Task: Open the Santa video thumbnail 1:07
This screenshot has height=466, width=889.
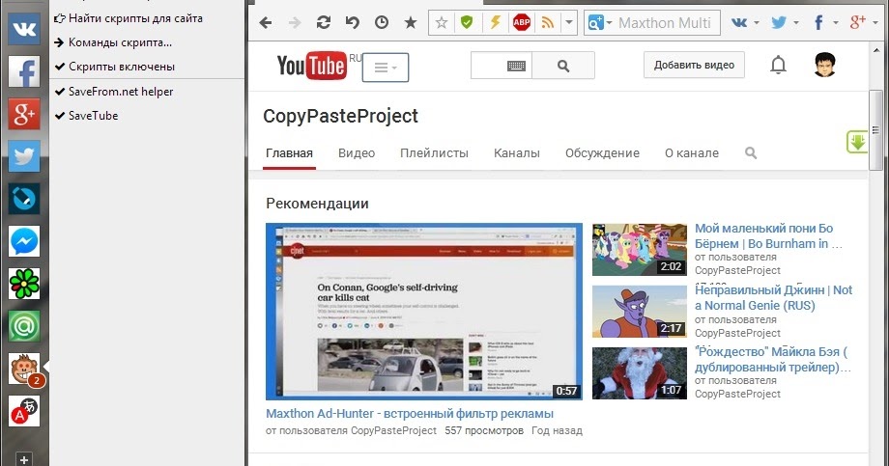Action: click(x=640, y=373)
